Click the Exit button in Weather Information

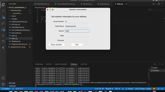tap(77, 45)
